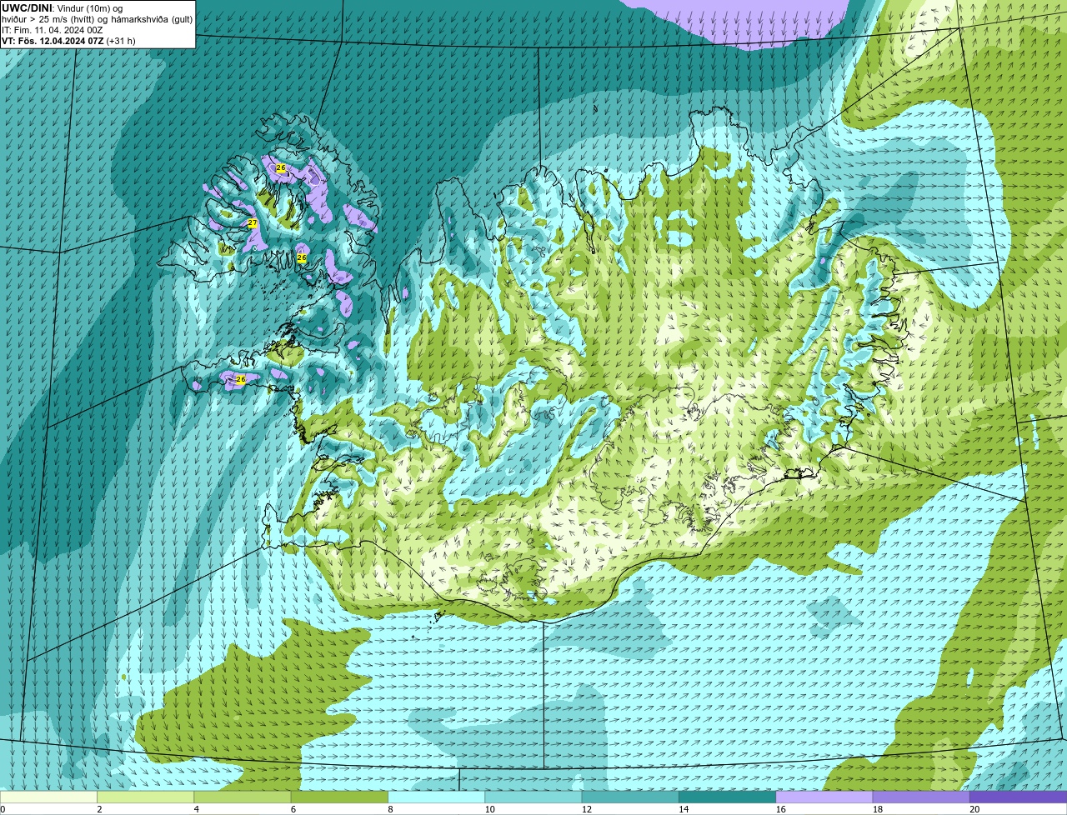Click the legend scale value "12"
The width and height of the screenshot is (1067, 815).
click(x=586, y=809)
